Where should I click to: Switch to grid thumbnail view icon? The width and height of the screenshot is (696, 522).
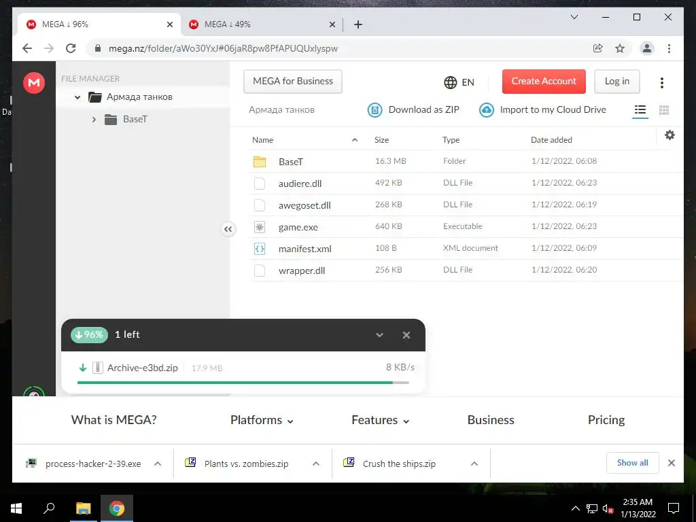[664, 109]
